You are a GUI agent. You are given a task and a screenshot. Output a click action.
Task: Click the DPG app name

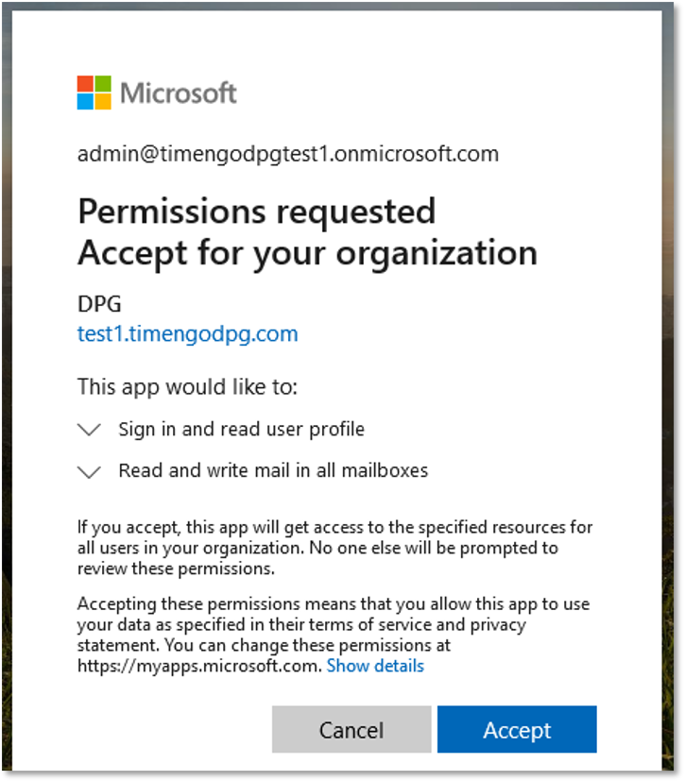coord(99,304)
